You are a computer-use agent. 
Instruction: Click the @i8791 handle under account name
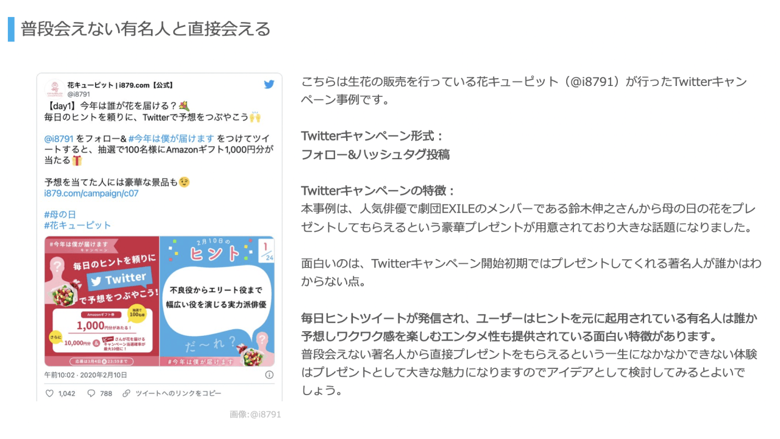(79, 94)
